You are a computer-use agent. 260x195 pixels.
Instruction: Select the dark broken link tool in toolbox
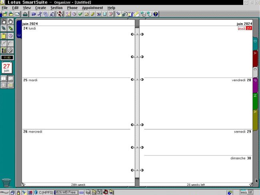tap(4, 28)
